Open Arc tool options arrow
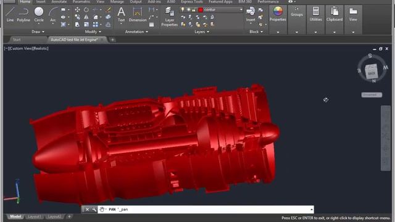The image size is (395, 222). pyautogui.click(x=53, y=23)
